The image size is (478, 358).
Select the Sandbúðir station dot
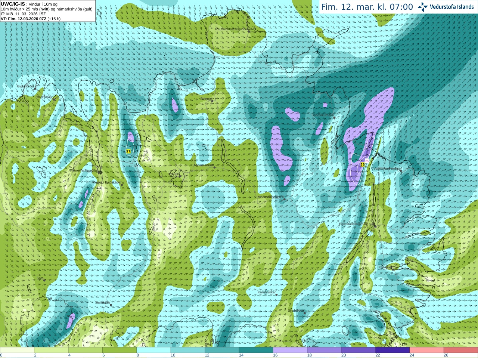point(111,305)
